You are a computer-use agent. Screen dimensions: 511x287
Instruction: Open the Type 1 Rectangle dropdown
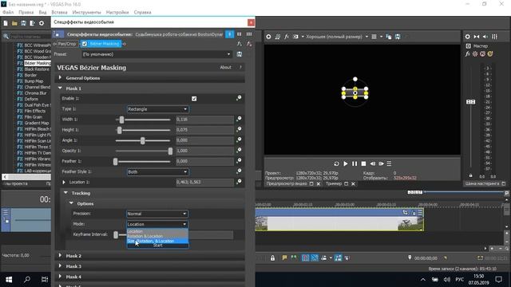pyautogui.click(x=158, y=109)
